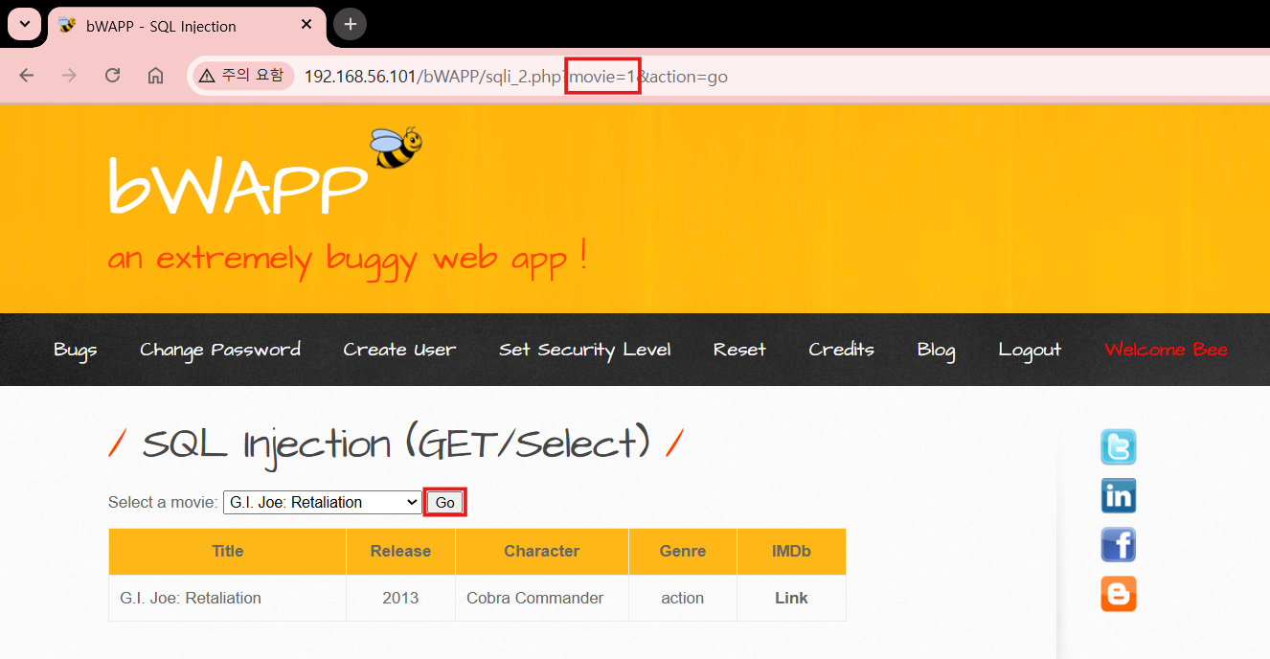Click the bee mascot logo image
Image resolution: width=1270 pixels, height=659 pixels.
(396, 148)
